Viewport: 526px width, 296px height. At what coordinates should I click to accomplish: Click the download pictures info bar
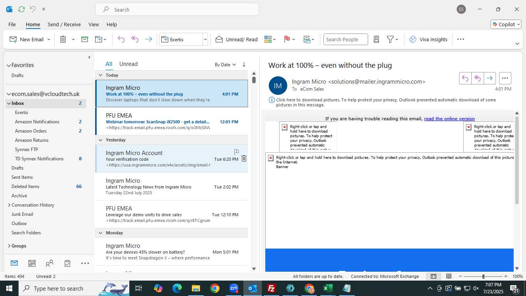click(385, 102)
